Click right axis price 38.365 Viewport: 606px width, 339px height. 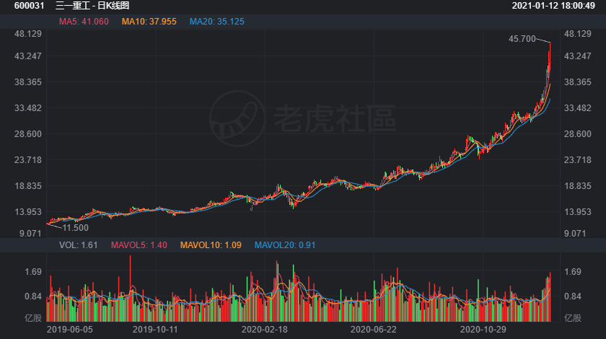(577, 82)
